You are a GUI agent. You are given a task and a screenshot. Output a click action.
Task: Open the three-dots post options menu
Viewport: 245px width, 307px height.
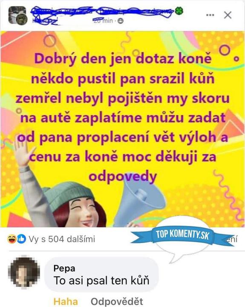point(210,15)
